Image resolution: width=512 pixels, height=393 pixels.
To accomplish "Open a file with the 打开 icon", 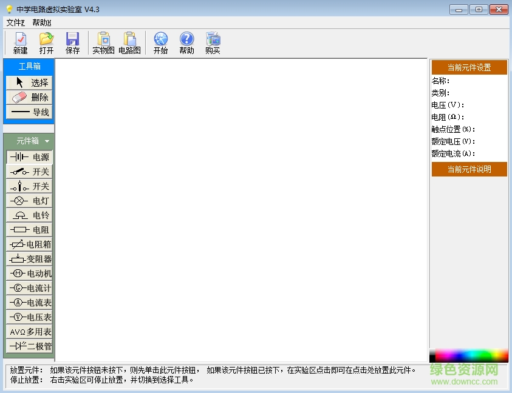I will tap(47, 42).
